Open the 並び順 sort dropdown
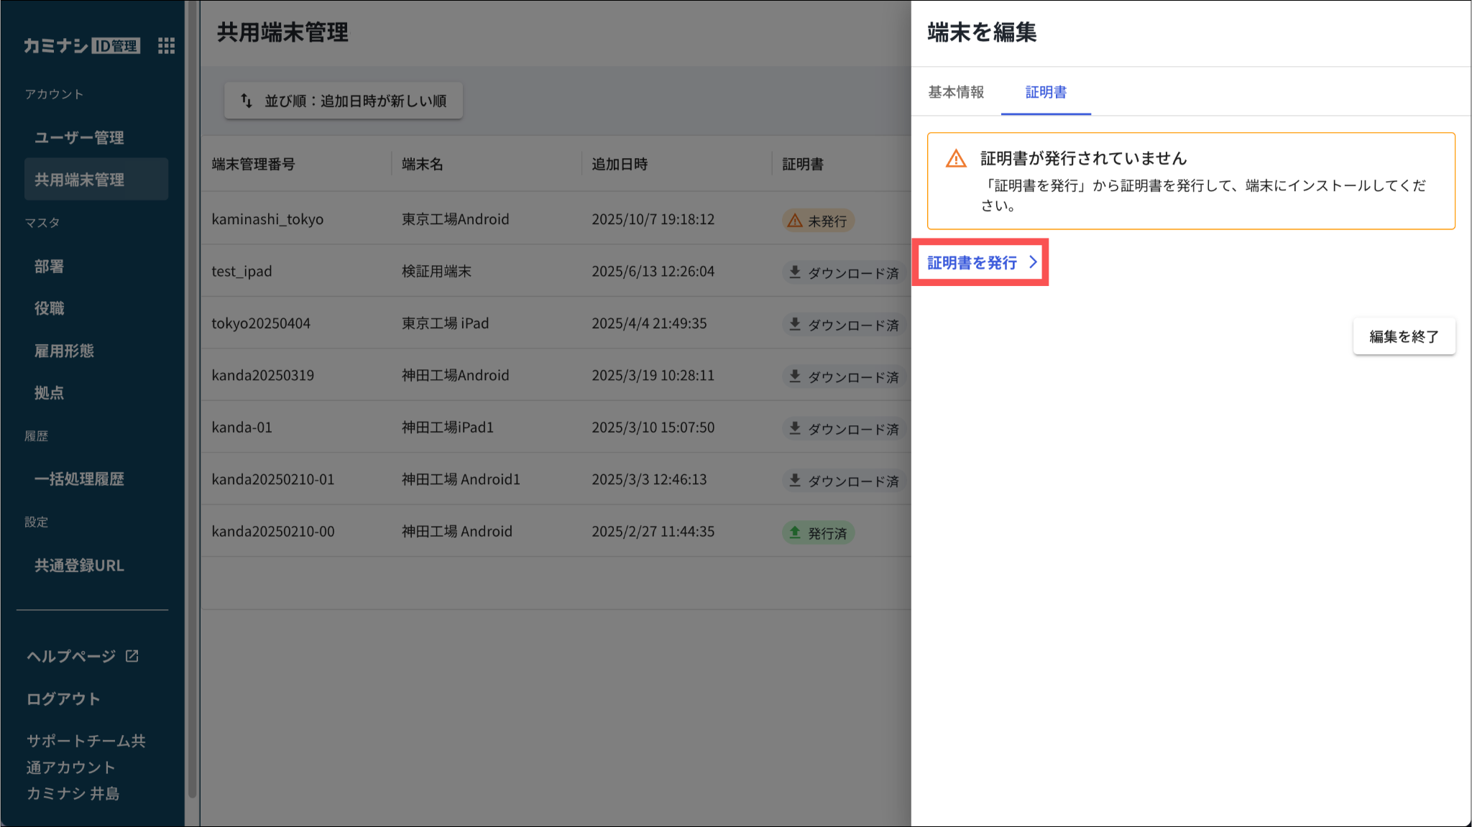Viewport: 1472px width, 827px height. [x=344, y=101]
